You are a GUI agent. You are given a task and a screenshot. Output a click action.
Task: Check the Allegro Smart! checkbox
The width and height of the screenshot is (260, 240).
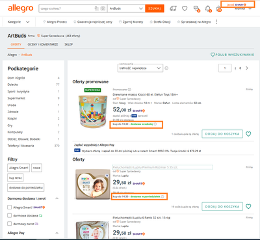pos(10,207)
